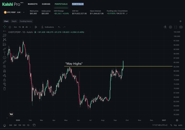Screen dimensions: 185x130
Task: Click the Kalshi Pro logo
Action: [x=13, y=4]
